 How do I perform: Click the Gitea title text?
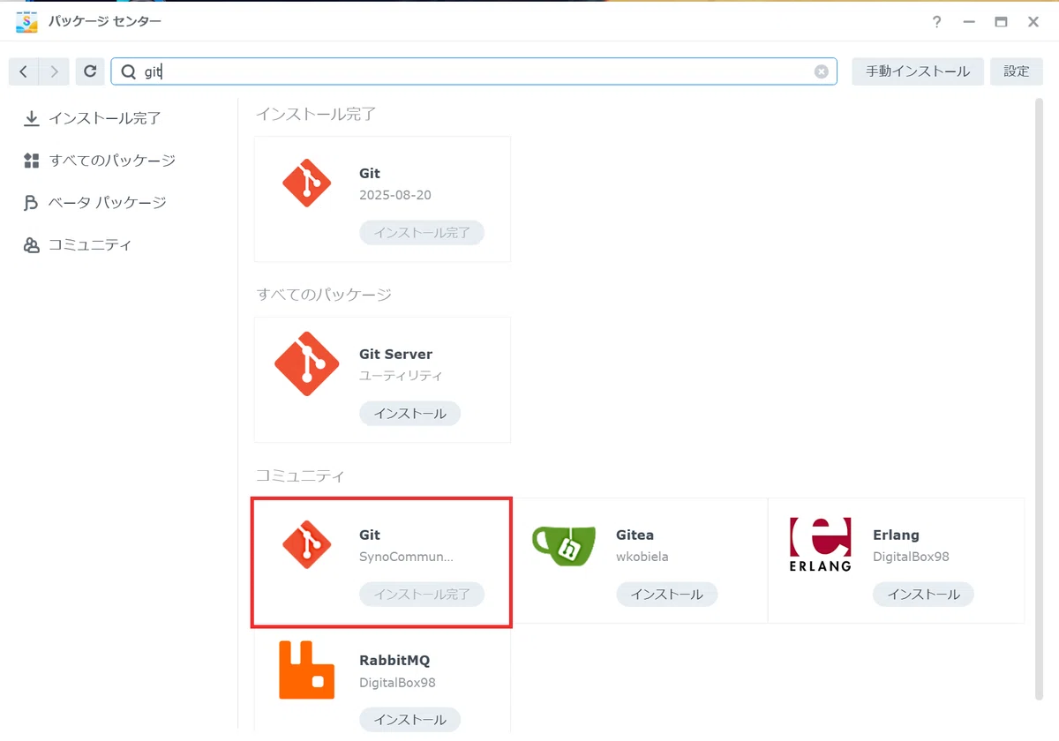(635, 535)
